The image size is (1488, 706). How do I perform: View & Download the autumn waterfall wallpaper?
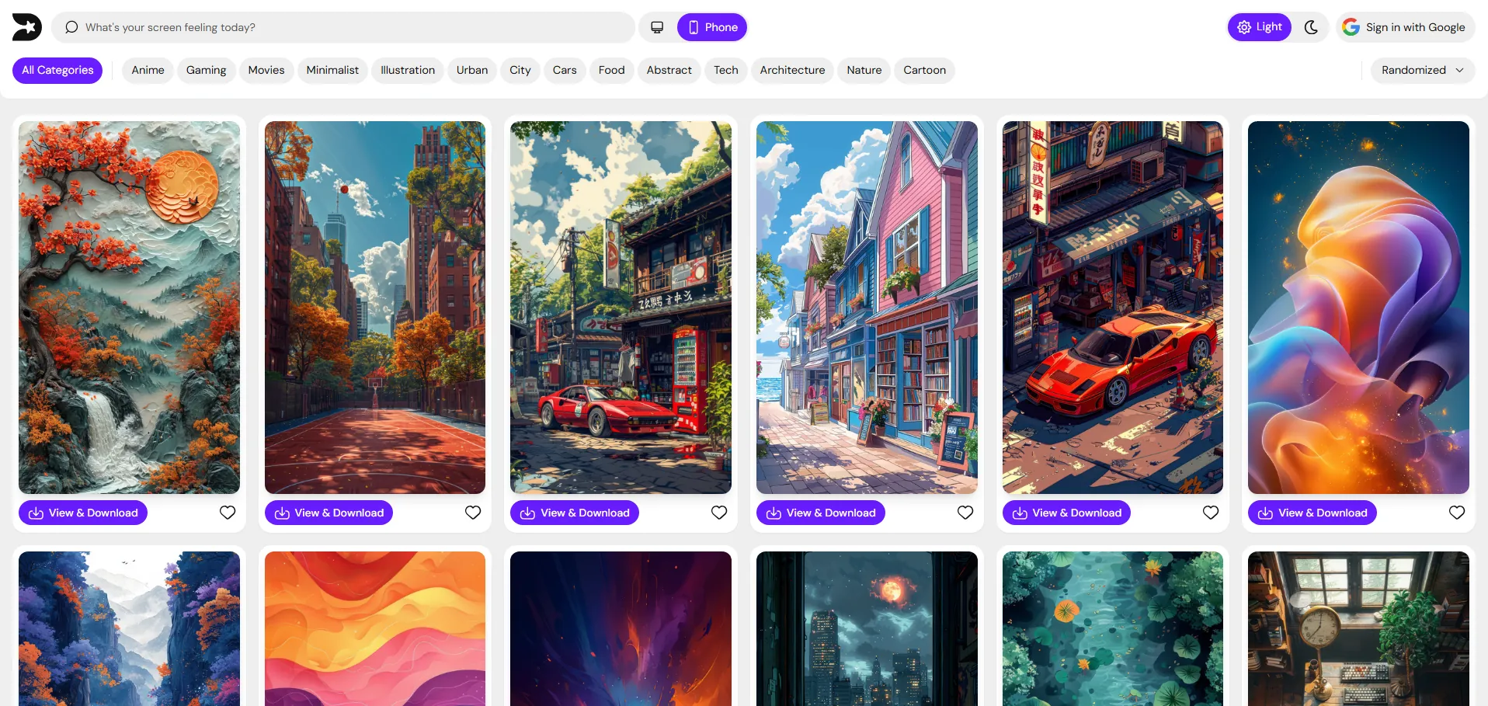83,513
